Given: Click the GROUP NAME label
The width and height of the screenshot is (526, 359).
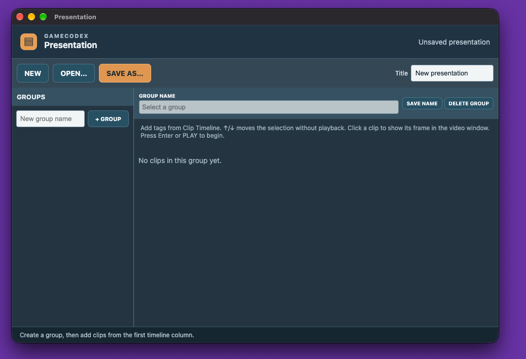Looking at the screenshot, I should tap(157, 96).
